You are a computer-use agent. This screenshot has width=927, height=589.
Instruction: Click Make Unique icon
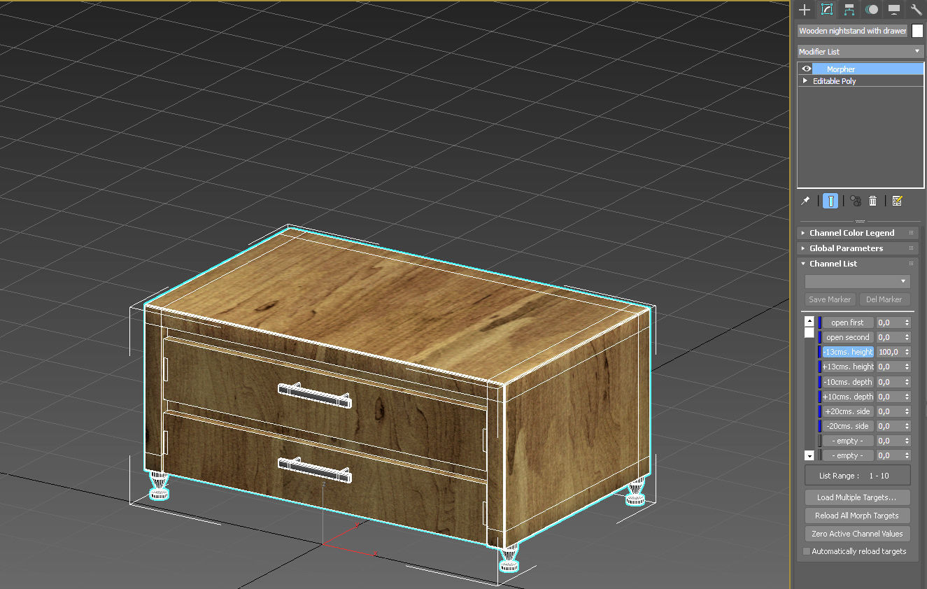tap(856, 201)
